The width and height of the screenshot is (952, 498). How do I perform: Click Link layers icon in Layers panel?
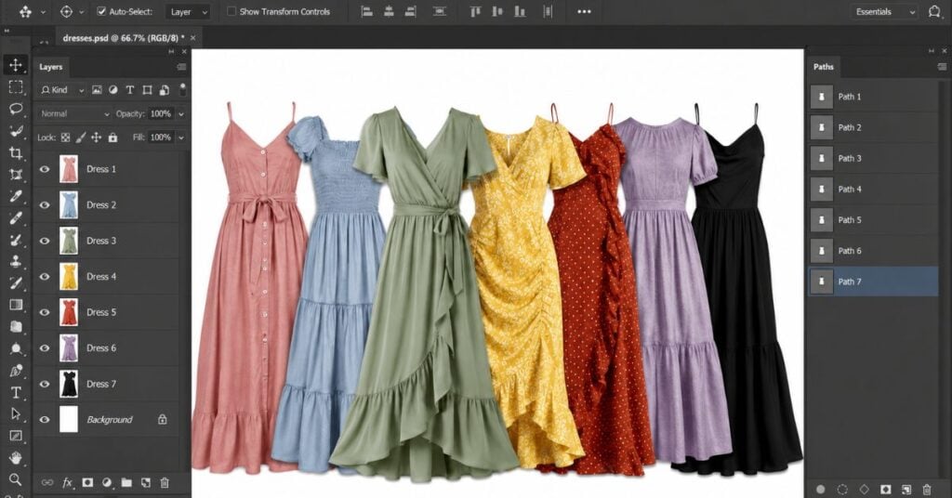click(x=46, y=483)
